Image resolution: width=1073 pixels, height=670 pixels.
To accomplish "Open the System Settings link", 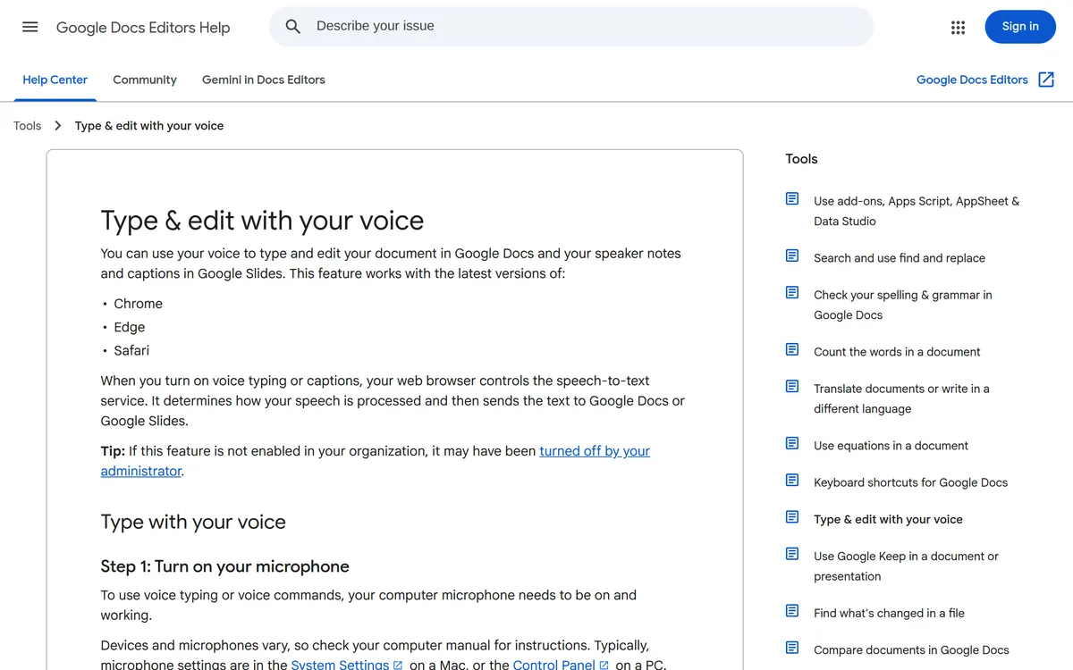I will point(340,665).
